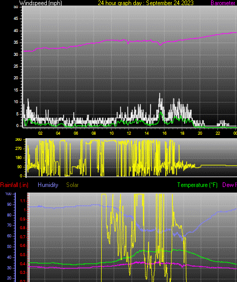Click the red Rainfall (.in) legend label
The height and width of the screenshot is (282, 237).
pyautogui.click(x=14, y=185)
